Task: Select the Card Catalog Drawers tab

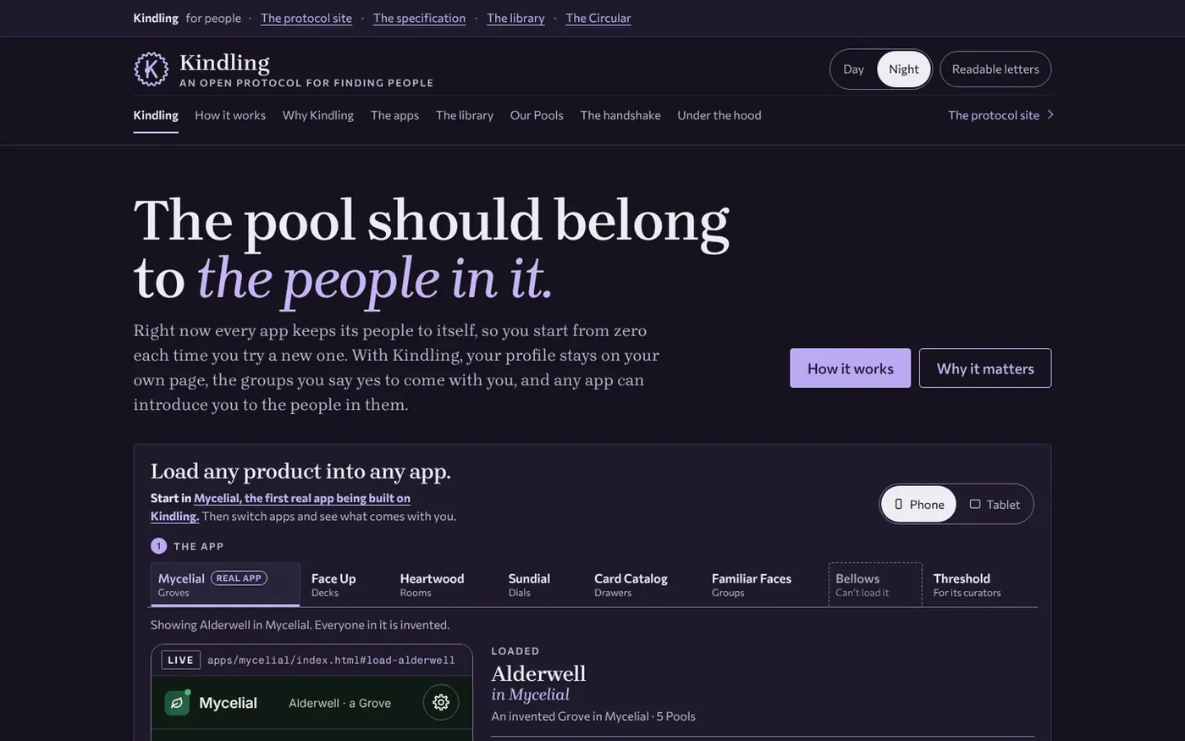Action: point(631,585)
